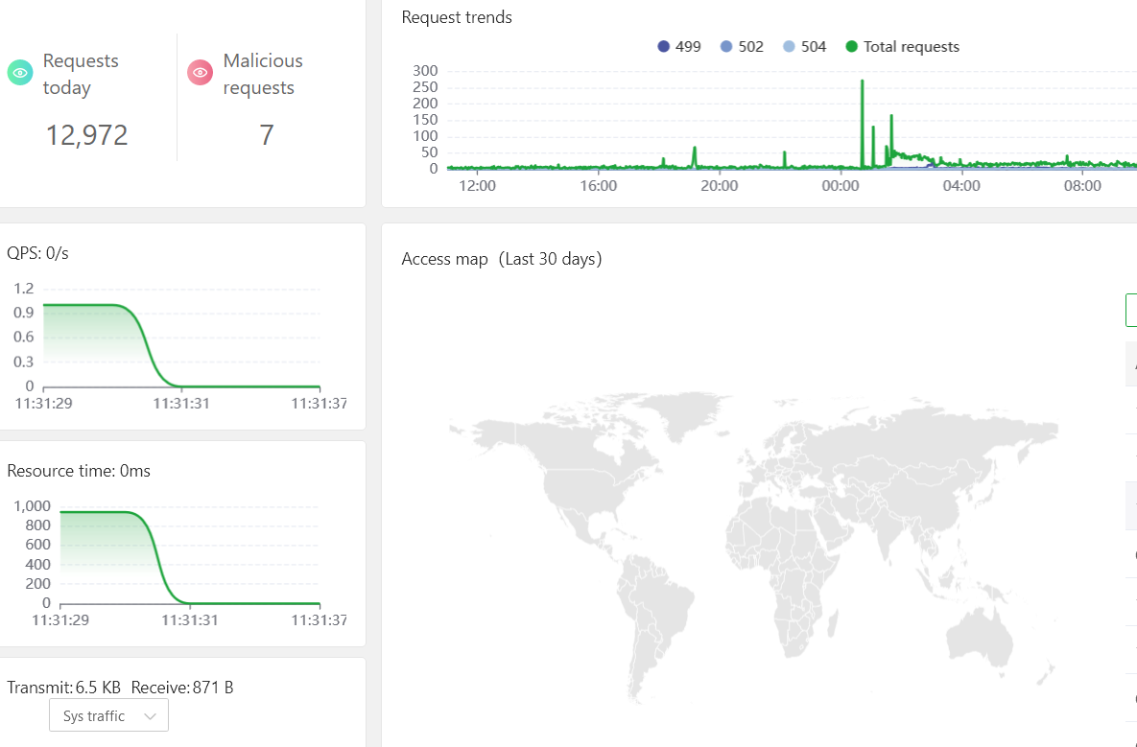The height and width of the screenshot is (747, 1137).
Task: Click the Resource time: 0ms label
Action: pos(79,471)
